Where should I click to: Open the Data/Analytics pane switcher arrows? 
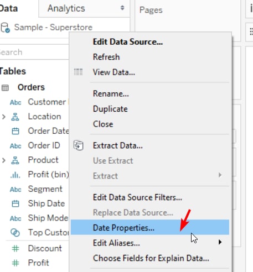[x=122, y=8]
